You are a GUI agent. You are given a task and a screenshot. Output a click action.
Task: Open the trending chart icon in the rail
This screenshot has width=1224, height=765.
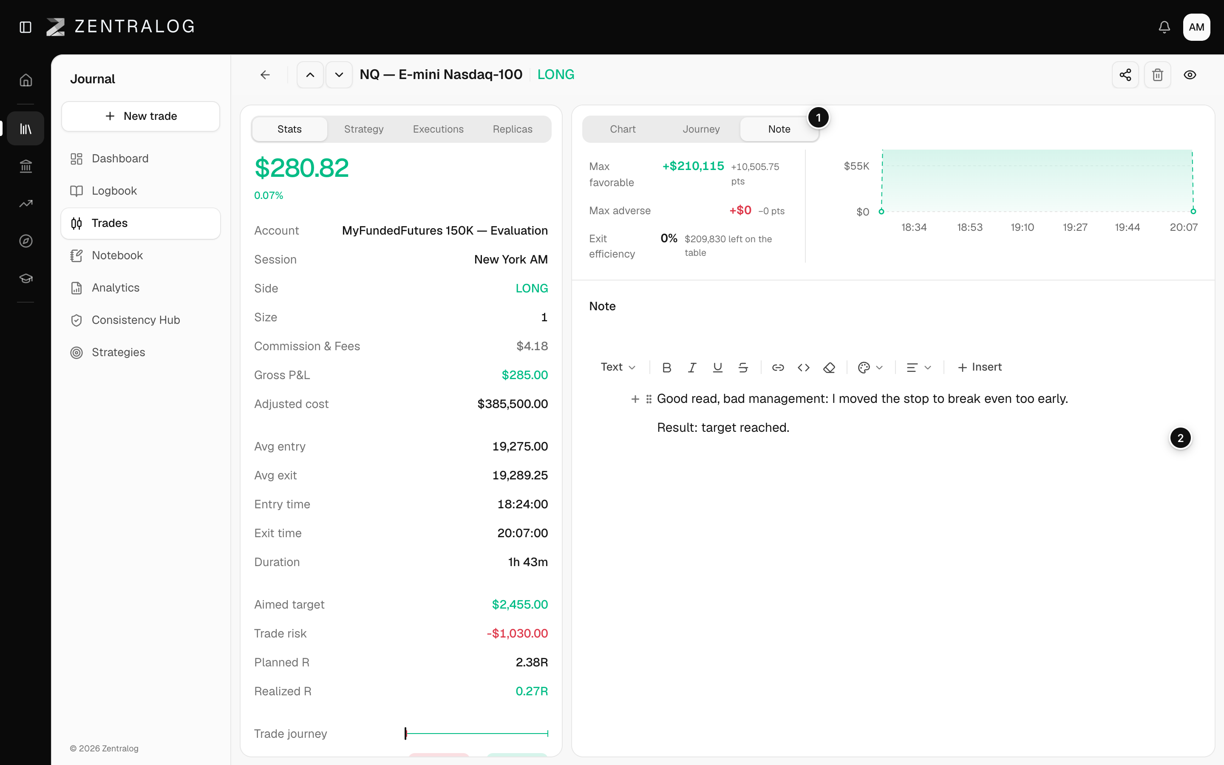point(26,204)
